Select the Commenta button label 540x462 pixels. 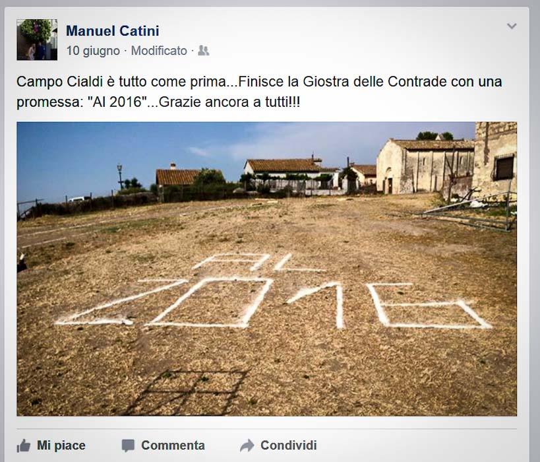(x=173, y=445)
